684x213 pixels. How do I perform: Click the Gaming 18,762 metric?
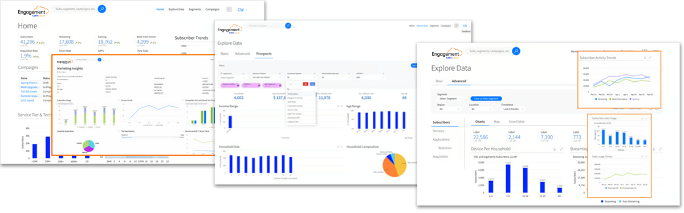point(105,42)
